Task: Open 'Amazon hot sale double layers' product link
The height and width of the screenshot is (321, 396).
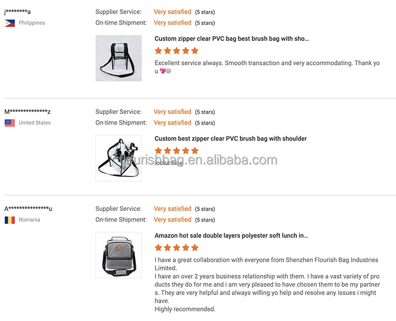Action: point(231,235)
